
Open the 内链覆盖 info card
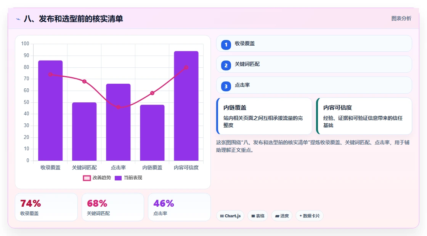[x=264, y=116]
